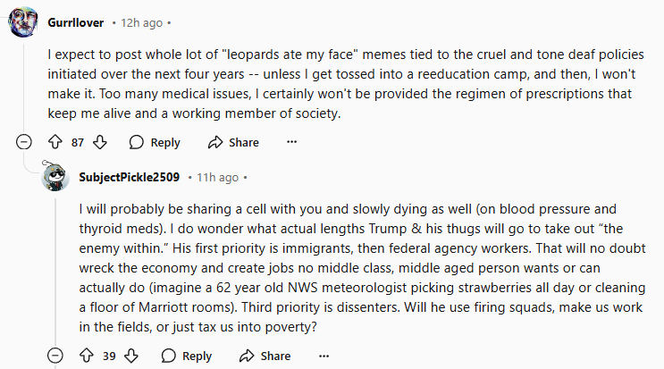
Task: Upvote Gurrllover's comment
Action: coord(55,142)
